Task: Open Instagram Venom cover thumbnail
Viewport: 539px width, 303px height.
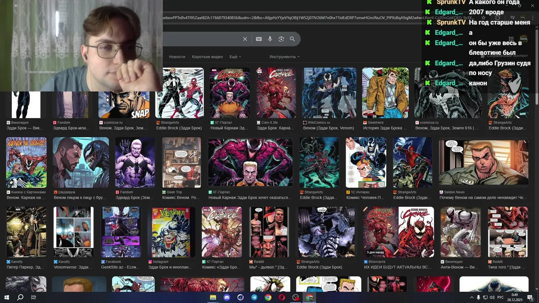Action: coord(171,232)
